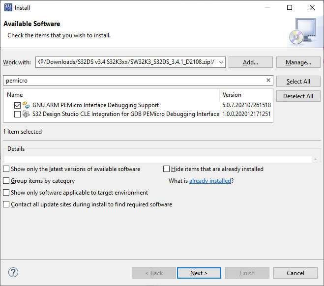Uncheck GNU ARM PEMicro Interface Debugging Support

(18, 105)
